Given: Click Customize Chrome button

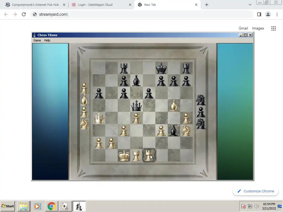Looking at the screenshot, I should click(x=256, y=191).
